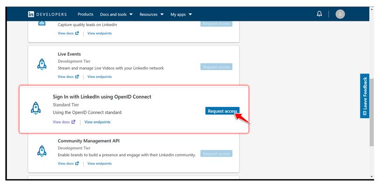This screenshot has height=186, width=381.
Task: Open the Products menu item
Action: point(85,14)
